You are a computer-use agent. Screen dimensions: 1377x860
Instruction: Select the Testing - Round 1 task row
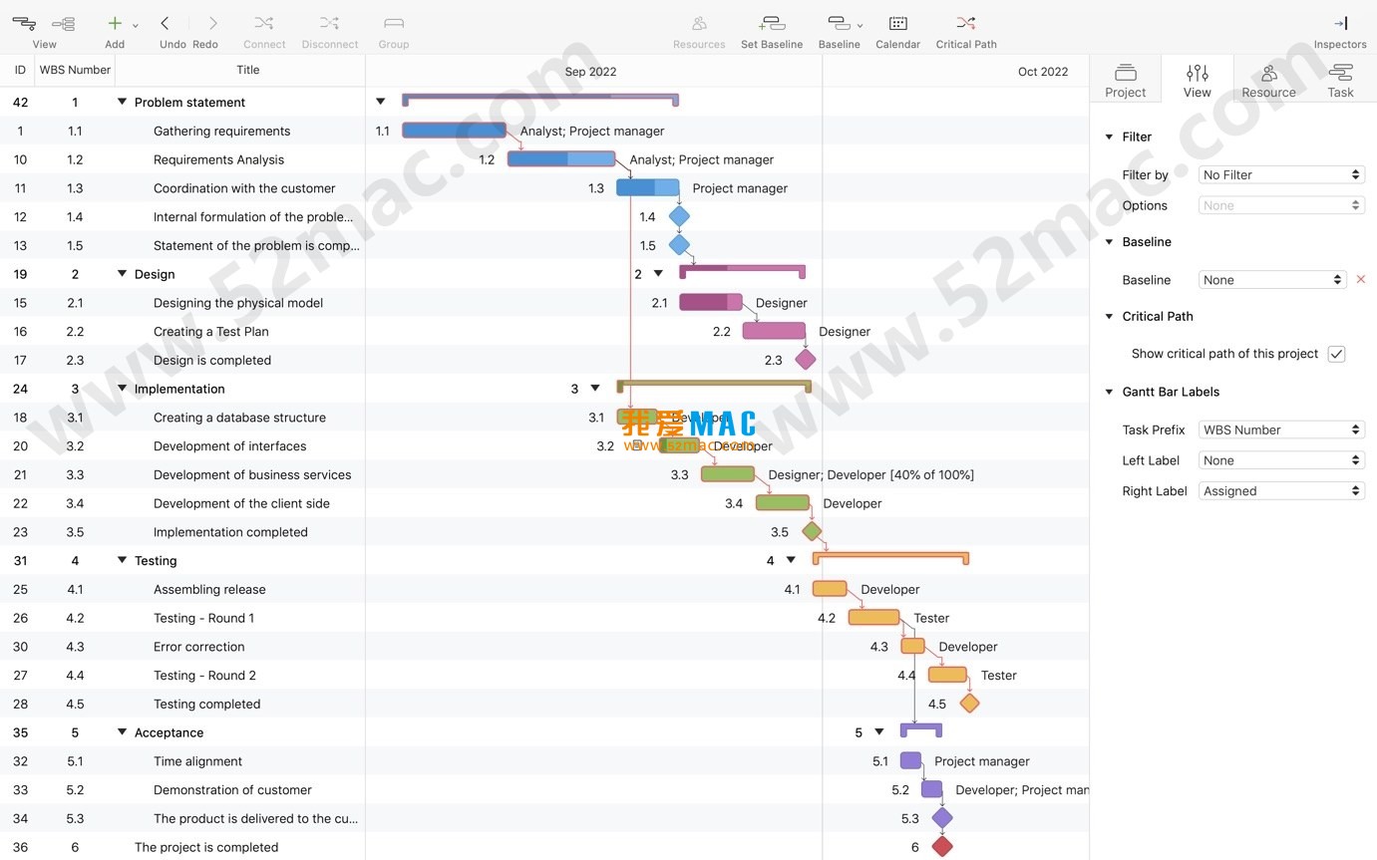tap(203, 618)
